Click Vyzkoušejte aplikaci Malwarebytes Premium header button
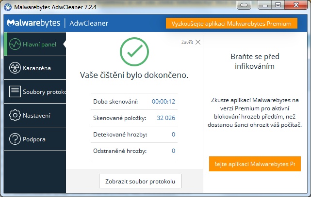 [x=231, y=24]
